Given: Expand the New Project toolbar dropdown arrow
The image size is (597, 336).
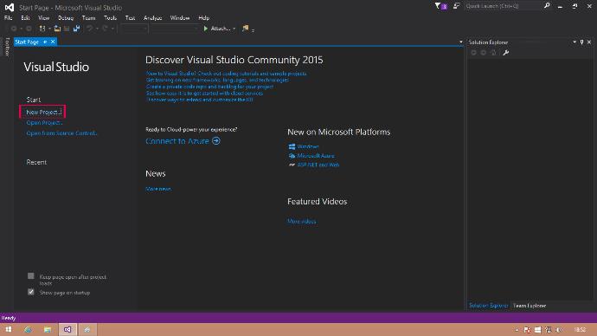Looking at the screenshot, I should click(49, 29).
